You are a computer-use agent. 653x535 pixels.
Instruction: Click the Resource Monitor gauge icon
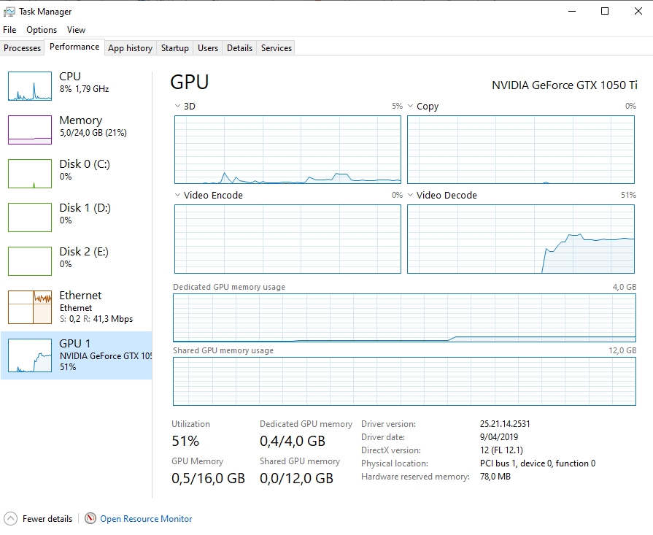click(90, 519)
